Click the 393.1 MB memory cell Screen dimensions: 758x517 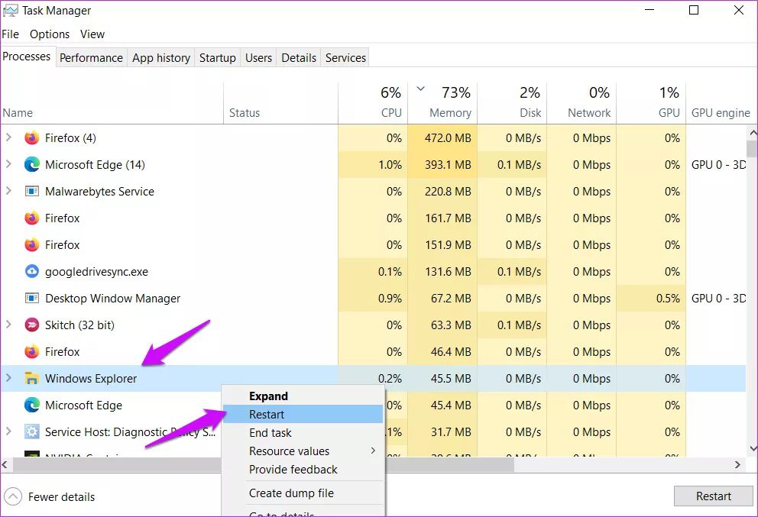442,165
